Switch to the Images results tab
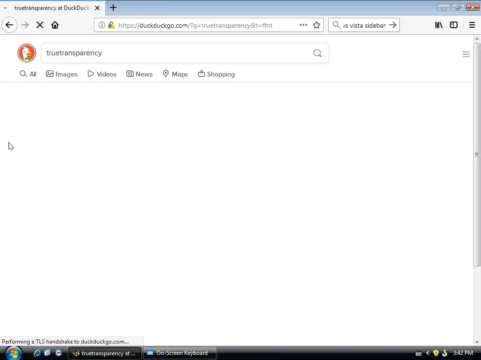 click(x=62, y=74)
